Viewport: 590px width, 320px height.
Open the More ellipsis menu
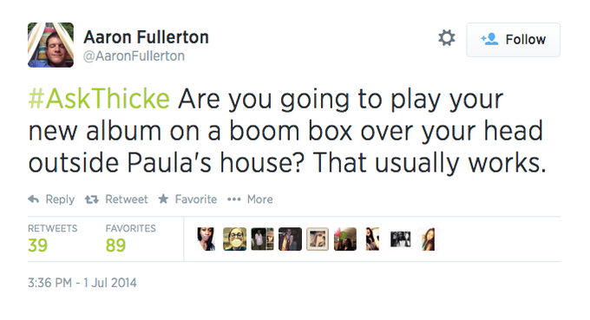tap(234, 199)
